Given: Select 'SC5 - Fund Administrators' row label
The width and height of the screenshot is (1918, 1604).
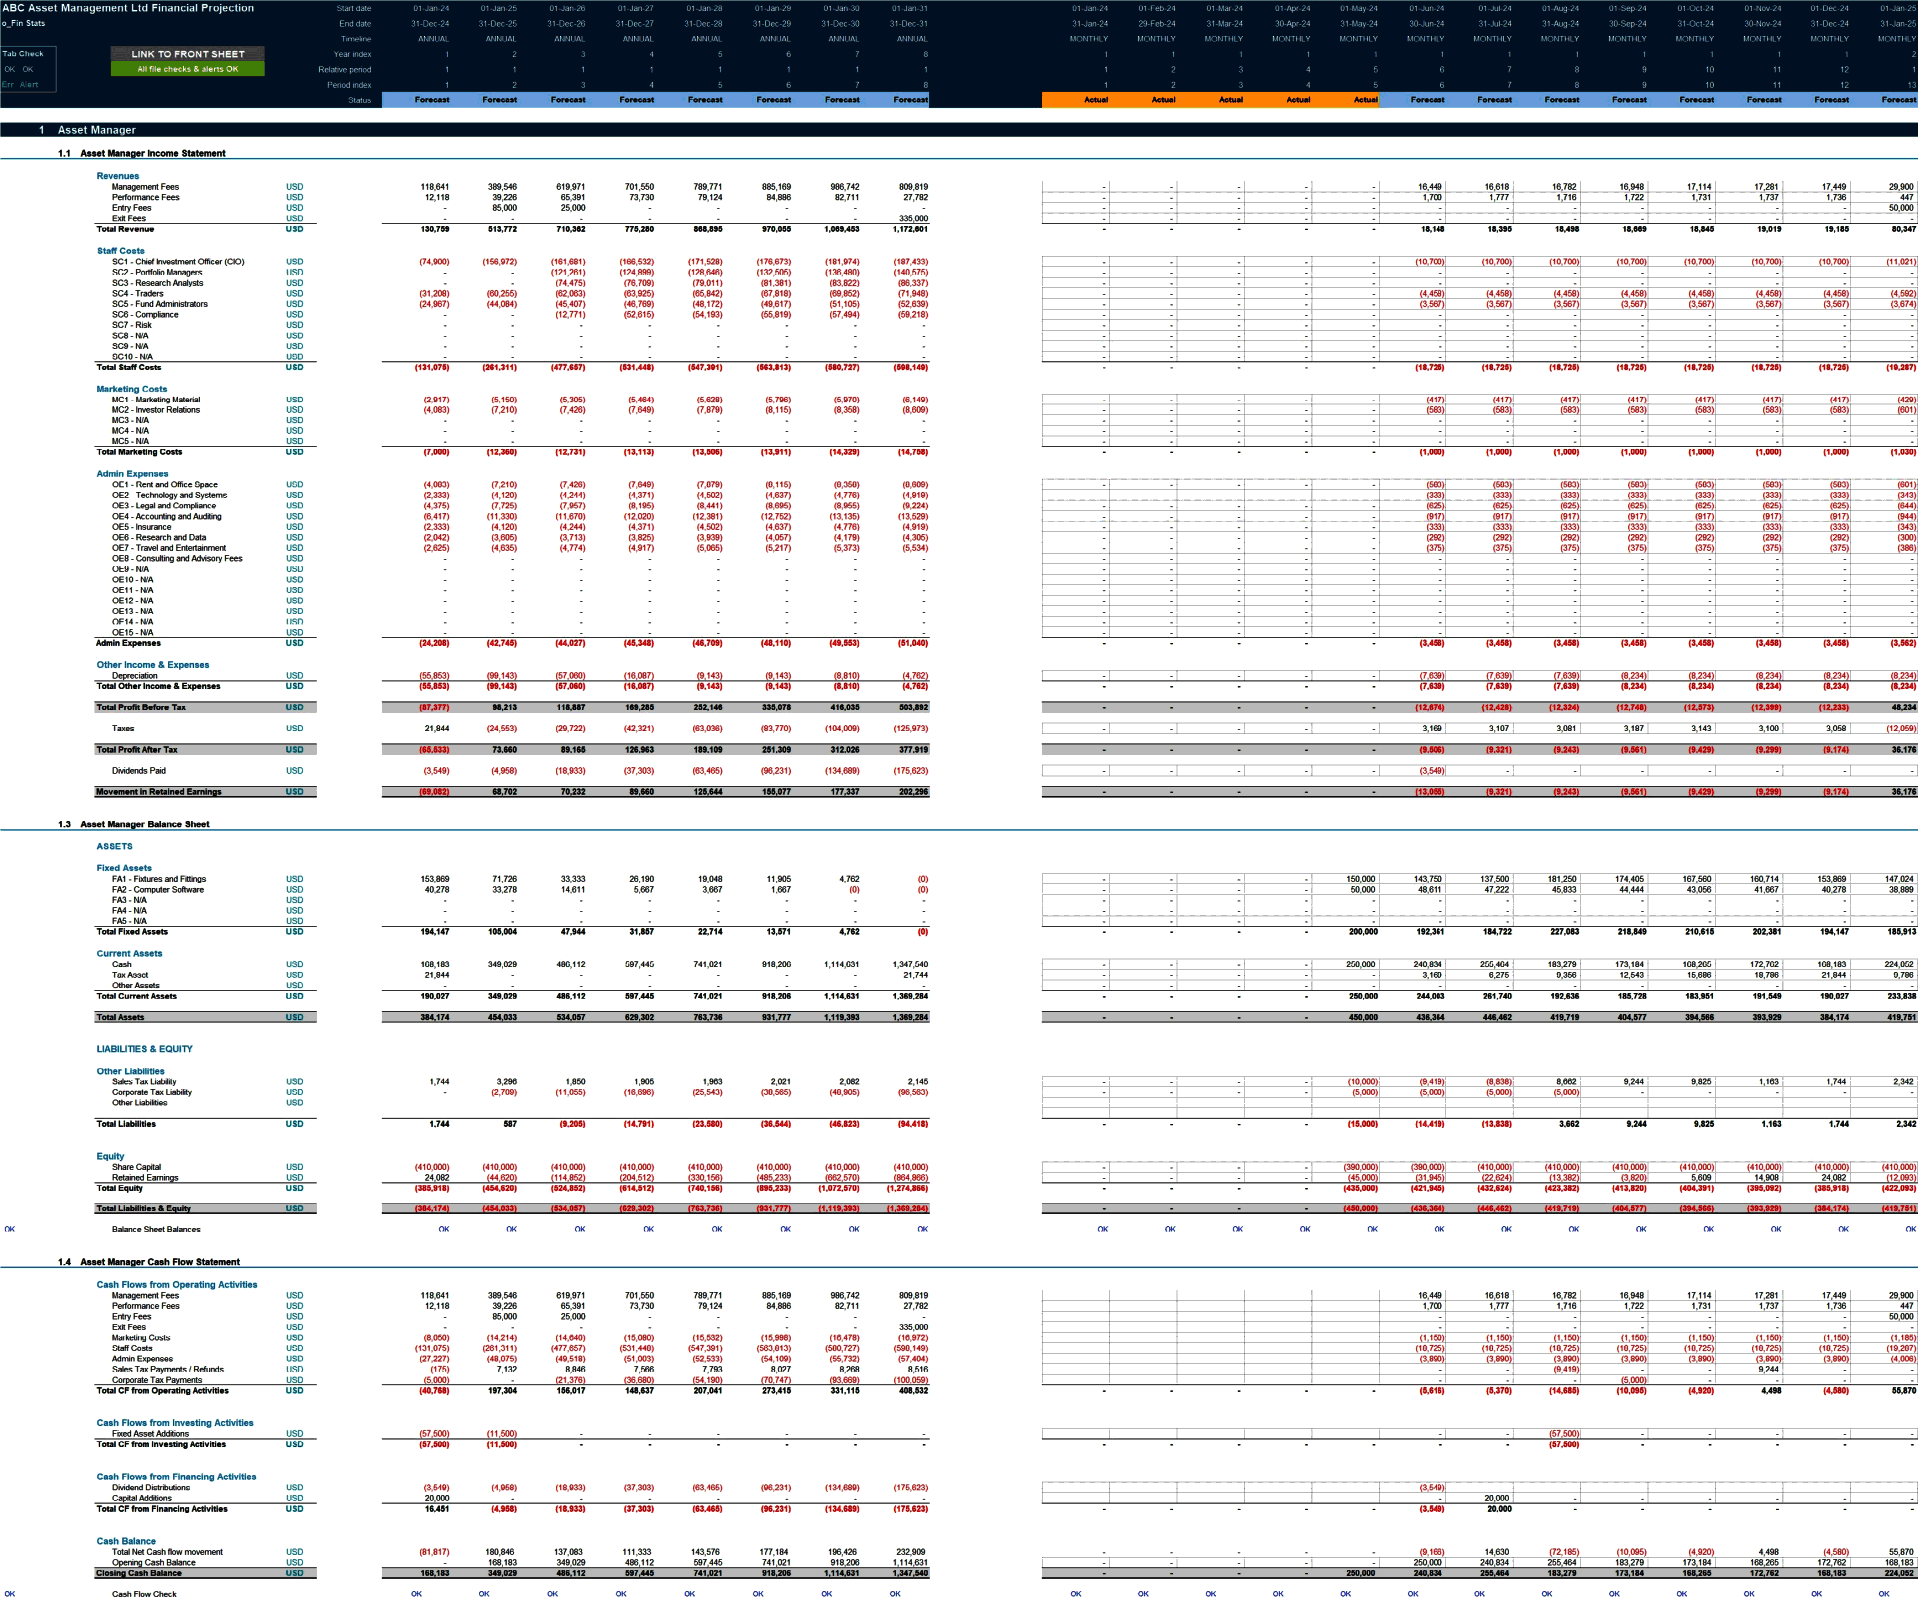Looking at the screenshot, I should click(x=160, y=304).
